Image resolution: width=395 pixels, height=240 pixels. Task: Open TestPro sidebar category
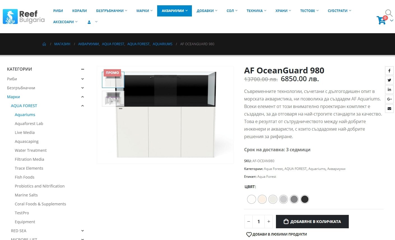tap(22, 213)
